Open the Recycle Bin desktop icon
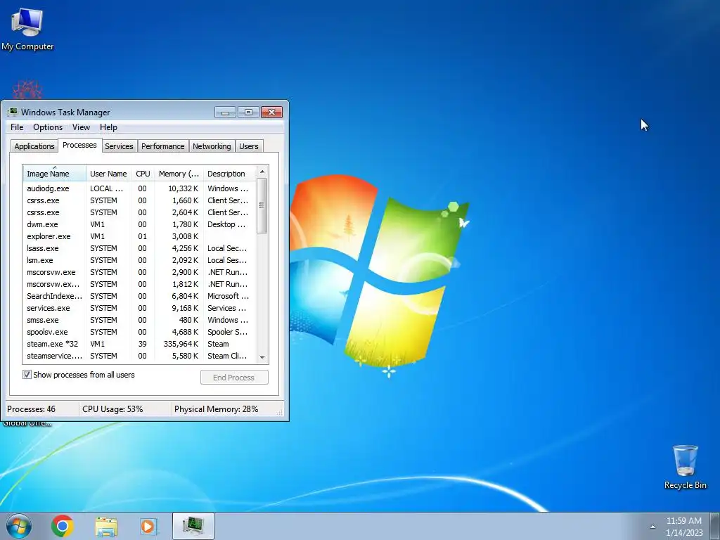720x540 pixels. 685,467
